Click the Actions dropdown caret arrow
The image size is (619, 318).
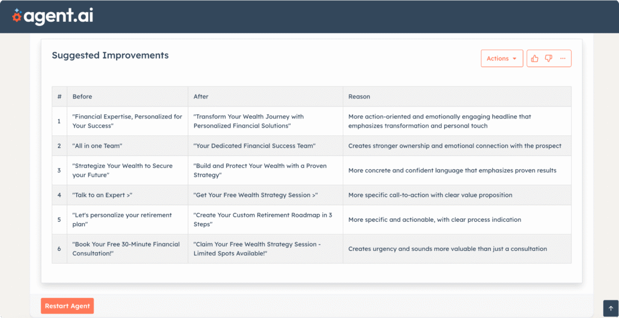click(514, 59)
